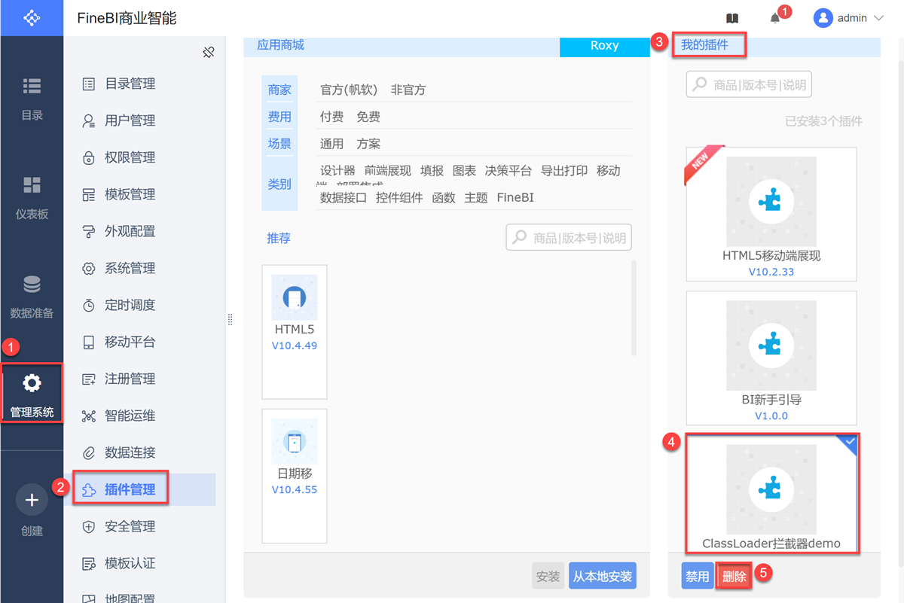Filter category by 设计器
Viewport: 904px width, 603px height.
[x=337, y=171]
